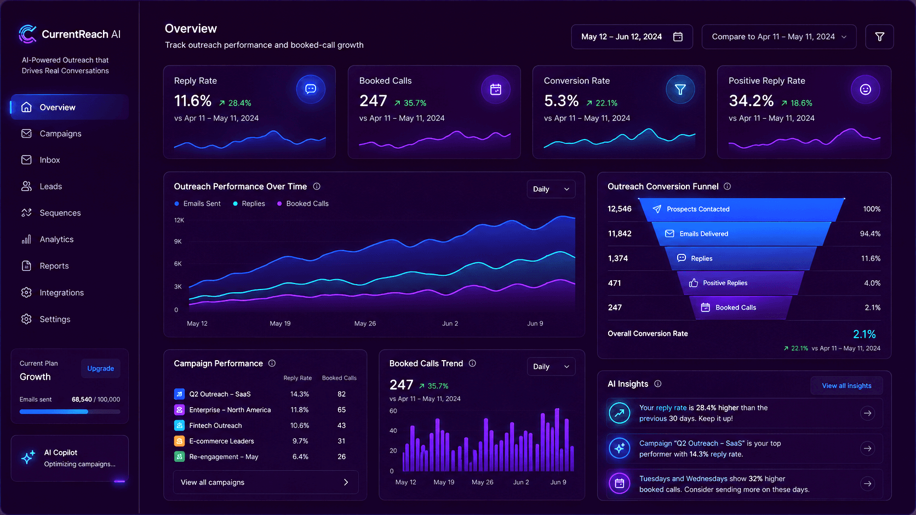This screenshot has width=916, height=515.
Task: Toggle the Booked Calls legend series
Action: tap(303, 204)
